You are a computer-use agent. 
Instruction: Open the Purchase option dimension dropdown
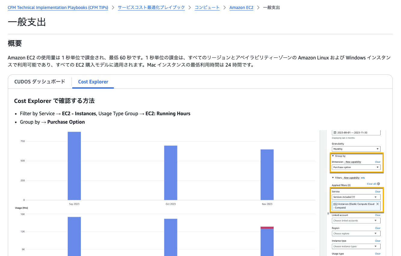[x=356, y=167]
